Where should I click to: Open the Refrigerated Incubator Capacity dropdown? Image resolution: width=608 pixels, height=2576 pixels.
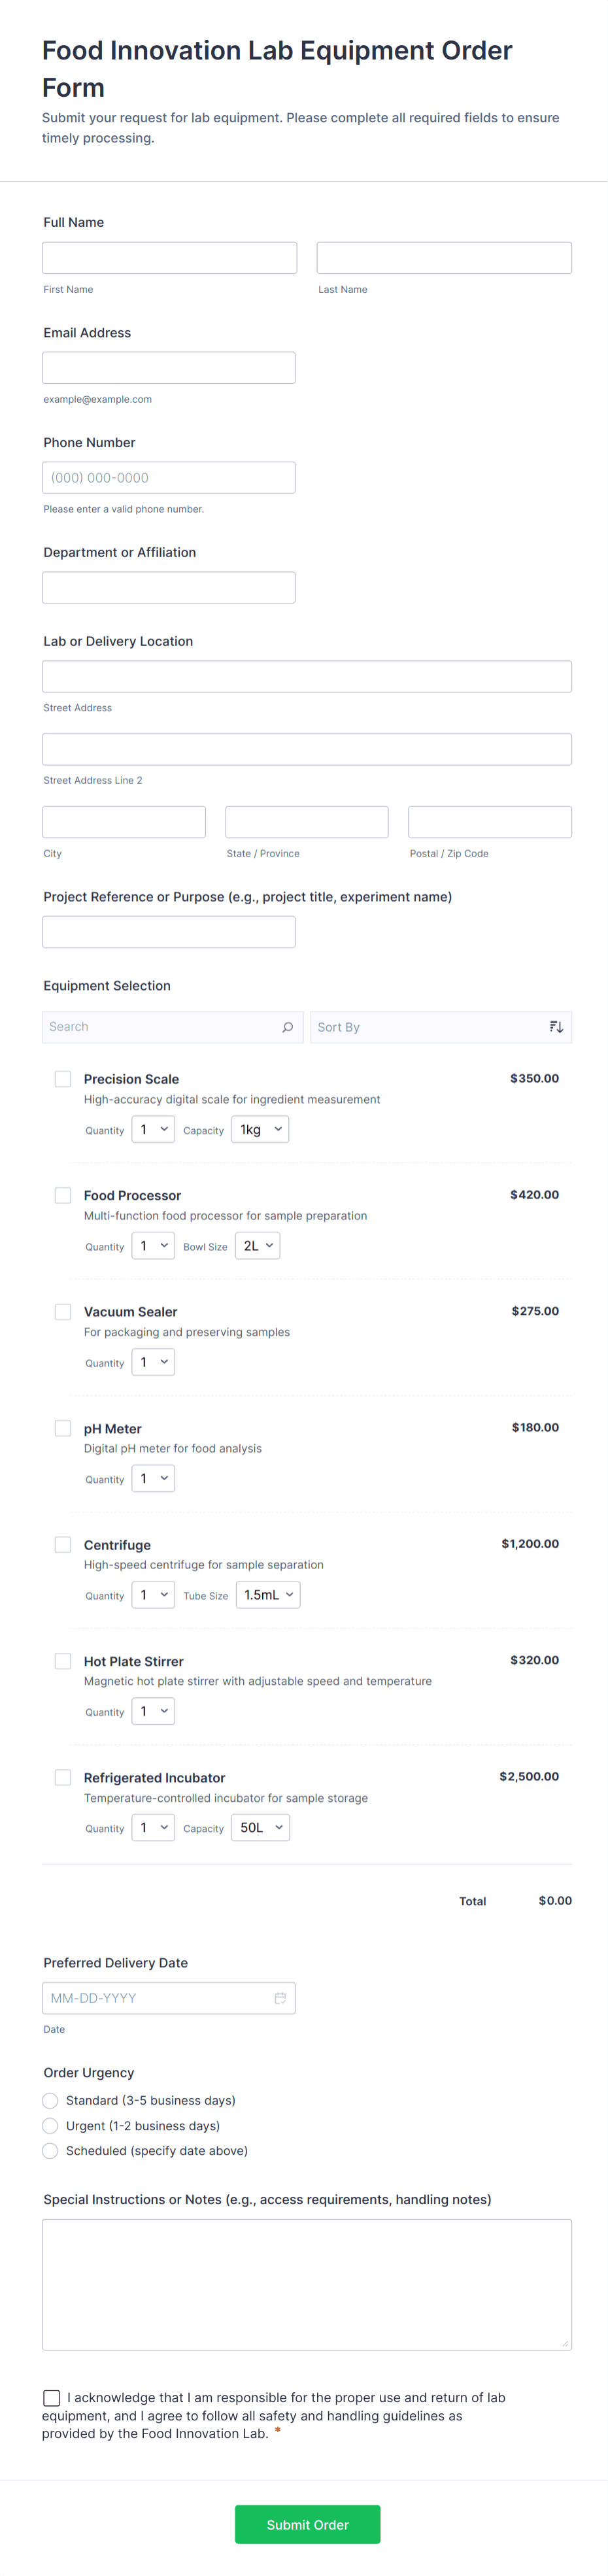[260, 1827]
